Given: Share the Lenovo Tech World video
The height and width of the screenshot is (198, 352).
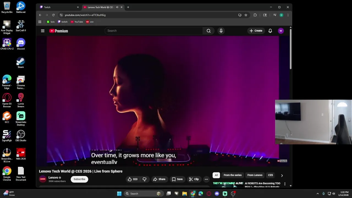Looking at the screenshot, I should 159,179.
